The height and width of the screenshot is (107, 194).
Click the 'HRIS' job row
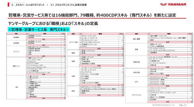click(x=46, y=93)
